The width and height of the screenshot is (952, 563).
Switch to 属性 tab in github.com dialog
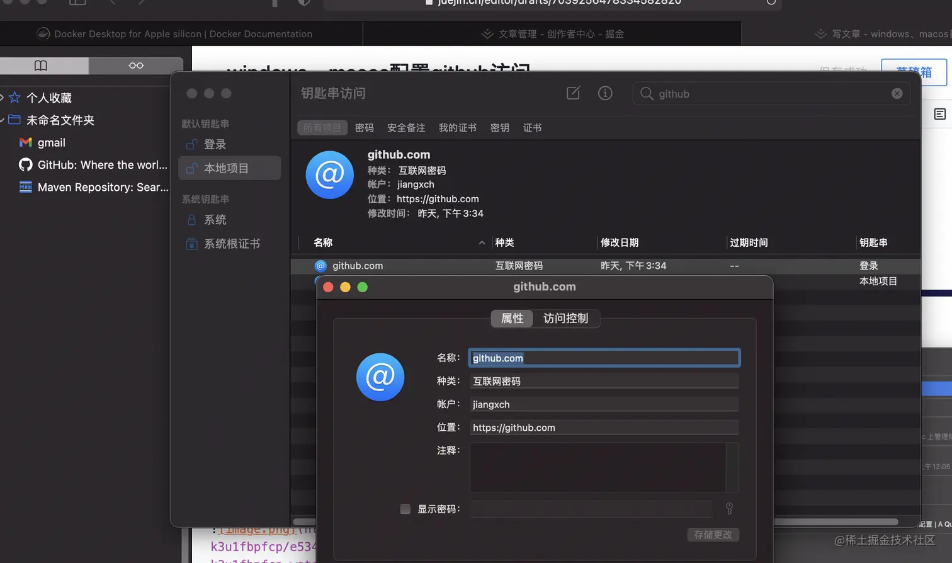tap(512, 319)
